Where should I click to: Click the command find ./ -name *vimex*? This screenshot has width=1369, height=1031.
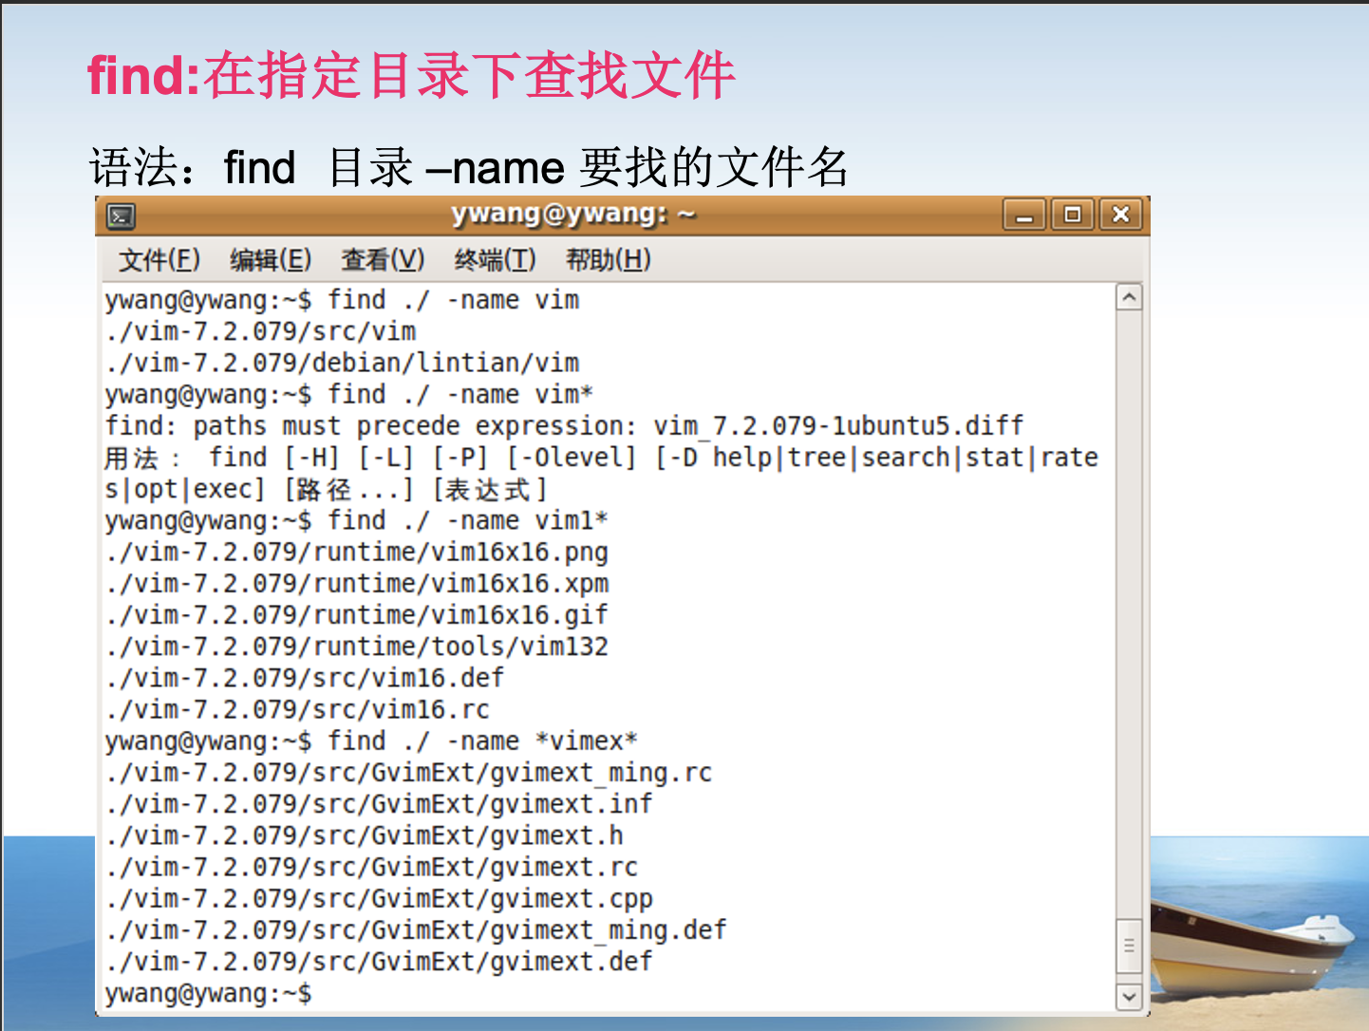click(483, 740)
